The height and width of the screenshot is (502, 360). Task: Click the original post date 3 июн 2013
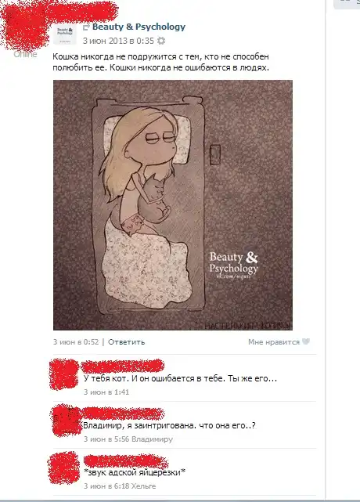[x=118, y=41]
